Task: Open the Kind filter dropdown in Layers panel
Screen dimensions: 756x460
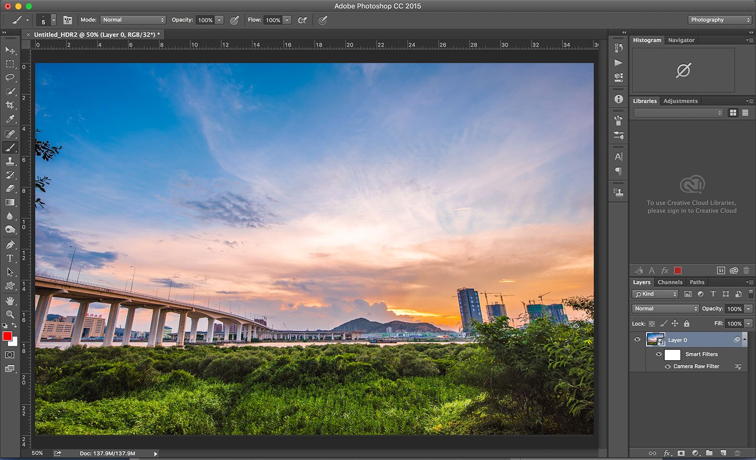Action: pos(655,294)
